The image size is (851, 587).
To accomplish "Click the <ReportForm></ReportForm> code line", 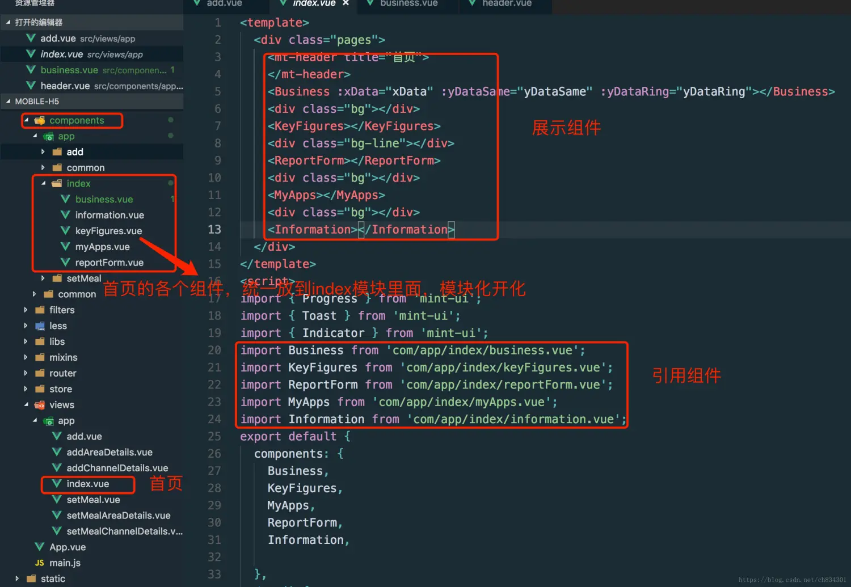I will pyautogui.click(x=354, y=161).
